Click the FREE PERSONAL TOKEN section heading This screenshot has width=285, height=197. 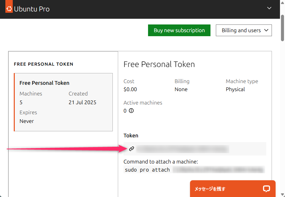pyautogui.click(x=44, y=64)
